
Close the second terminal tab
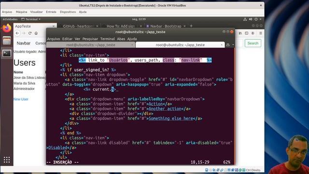(222, 45)
